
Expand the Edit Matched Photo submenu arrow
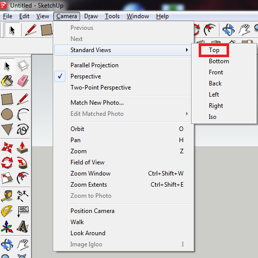[x=187, y=114]
